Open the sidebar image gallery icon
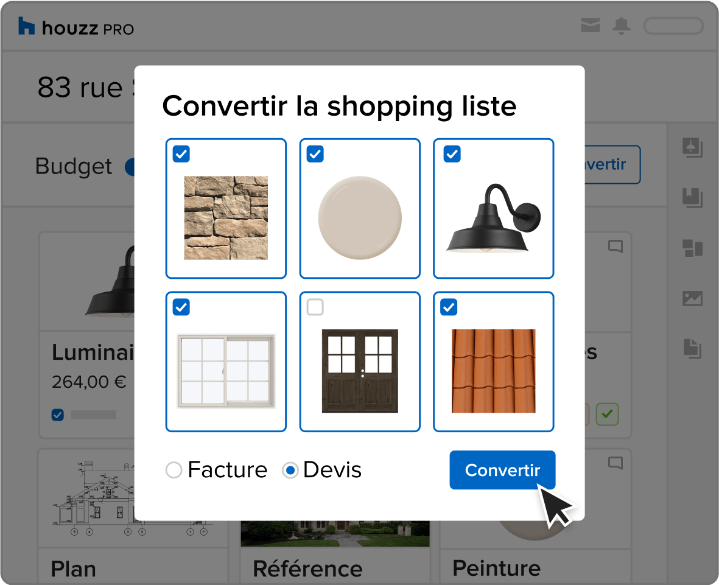This screenshot has height=585, width=719. pos(693,298)
